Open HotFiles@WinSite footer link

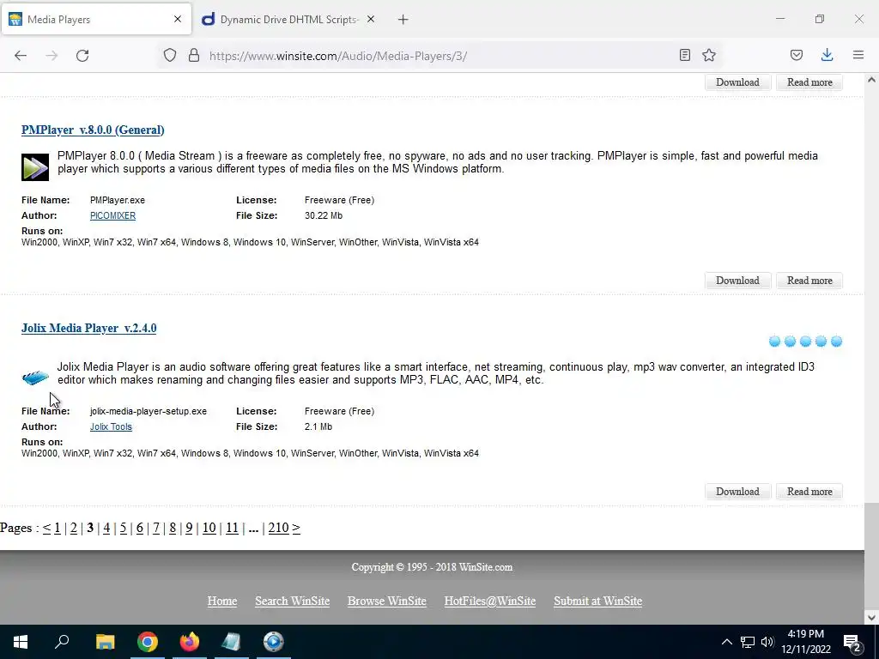pyautogui.click(x=490, y=602)
